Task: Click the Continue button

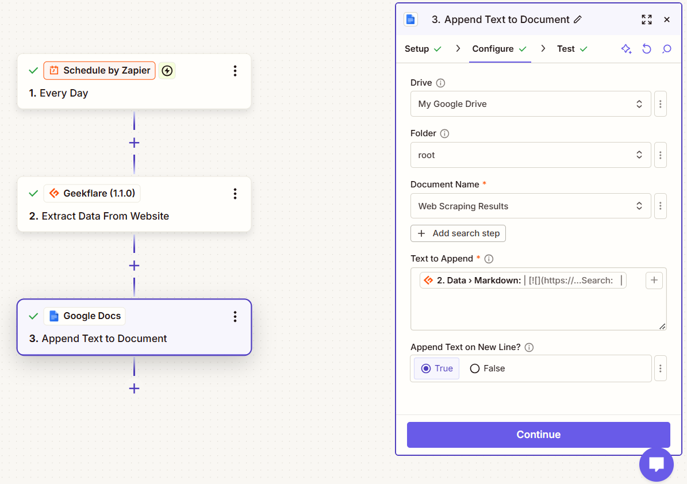Action: [539, 435]
